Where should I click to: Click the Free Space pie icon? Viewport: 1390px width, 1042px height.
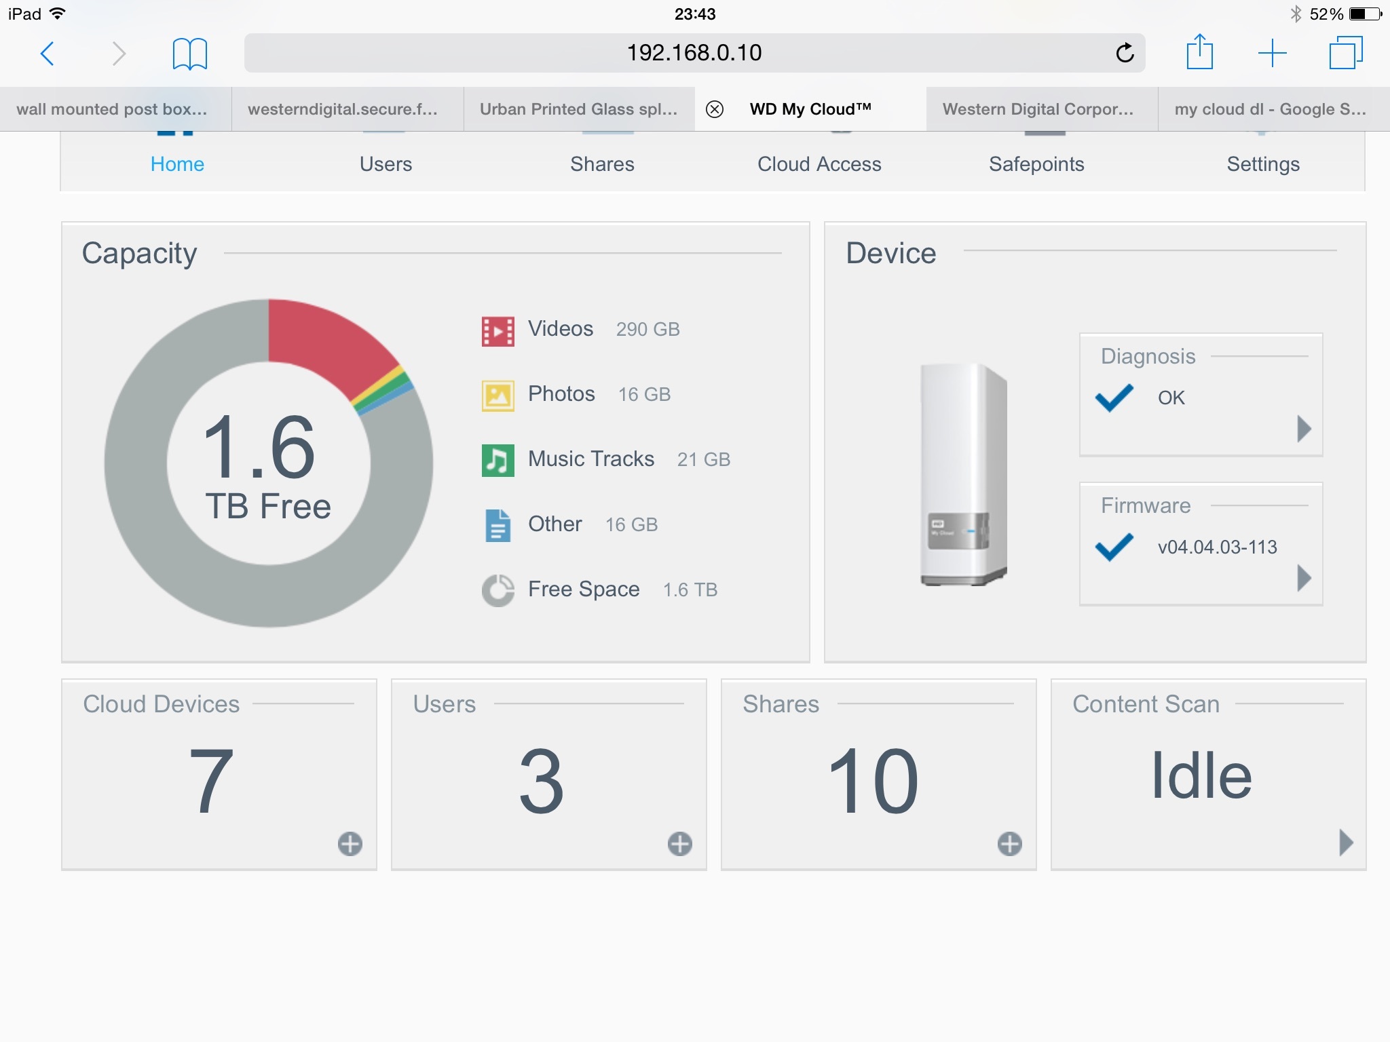click(x=497, y=590)
